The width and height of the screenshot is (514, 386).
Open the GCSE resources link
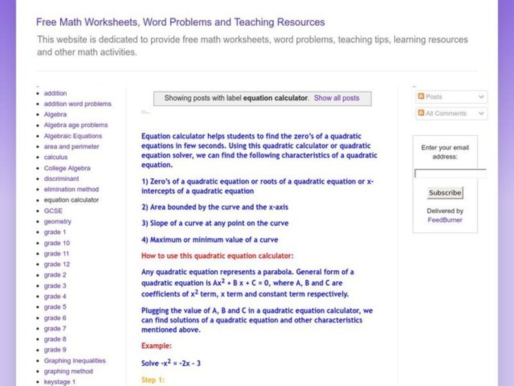click(53, 210)
